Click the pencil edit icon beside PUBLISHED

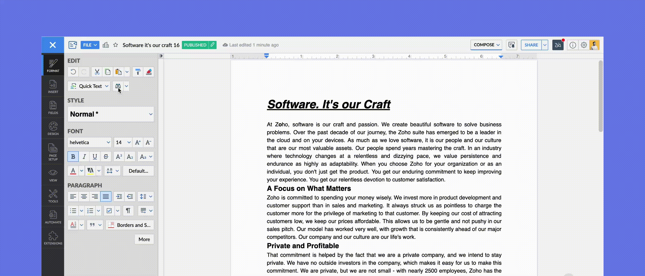pos(212,45)
